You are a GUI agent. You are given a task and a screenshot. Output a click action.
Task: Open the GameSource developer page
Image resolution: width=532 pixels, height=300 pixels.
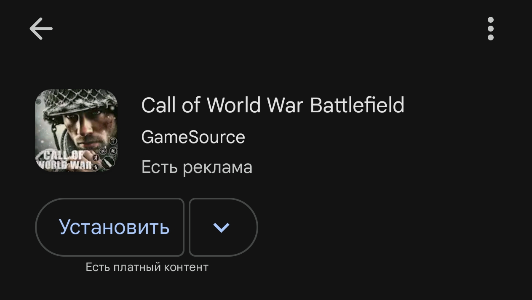[x=193, y=137]
